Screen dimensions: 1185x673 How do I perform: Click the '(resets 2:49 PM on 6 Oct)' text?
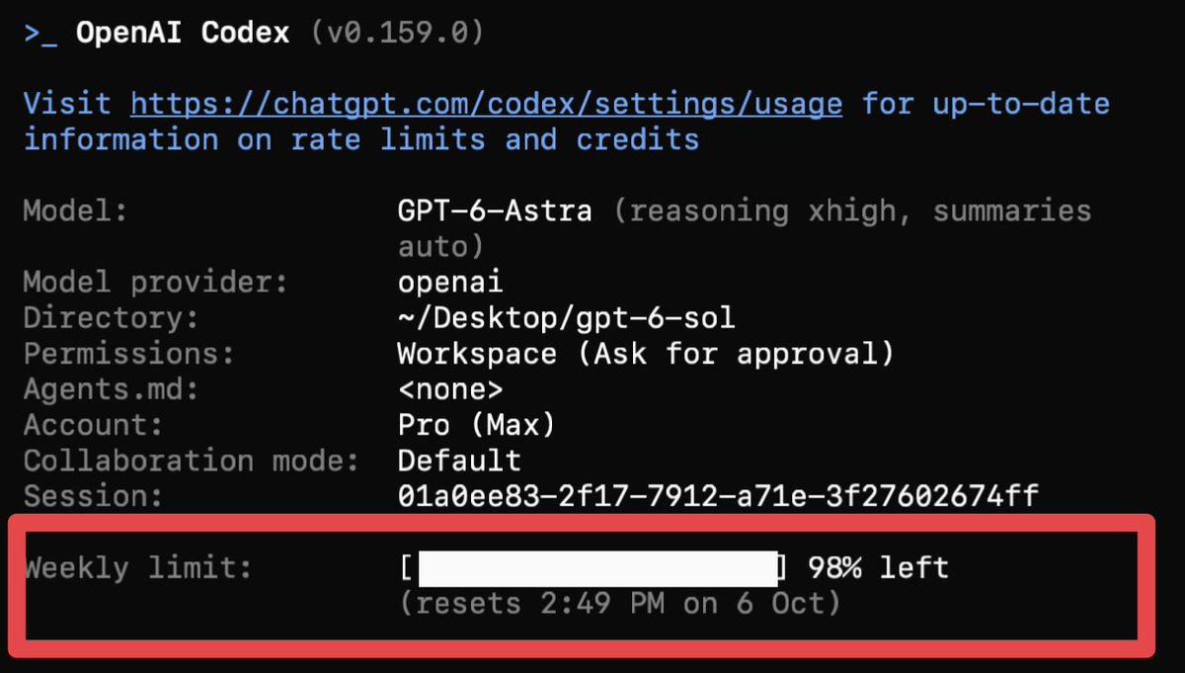(620, 603)
